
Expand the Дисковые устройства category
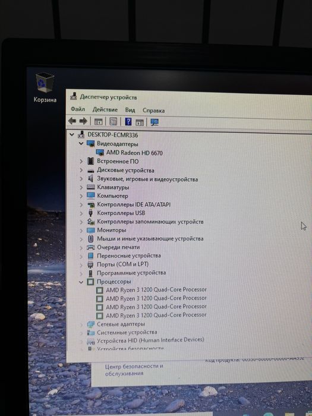click(81, 170)
